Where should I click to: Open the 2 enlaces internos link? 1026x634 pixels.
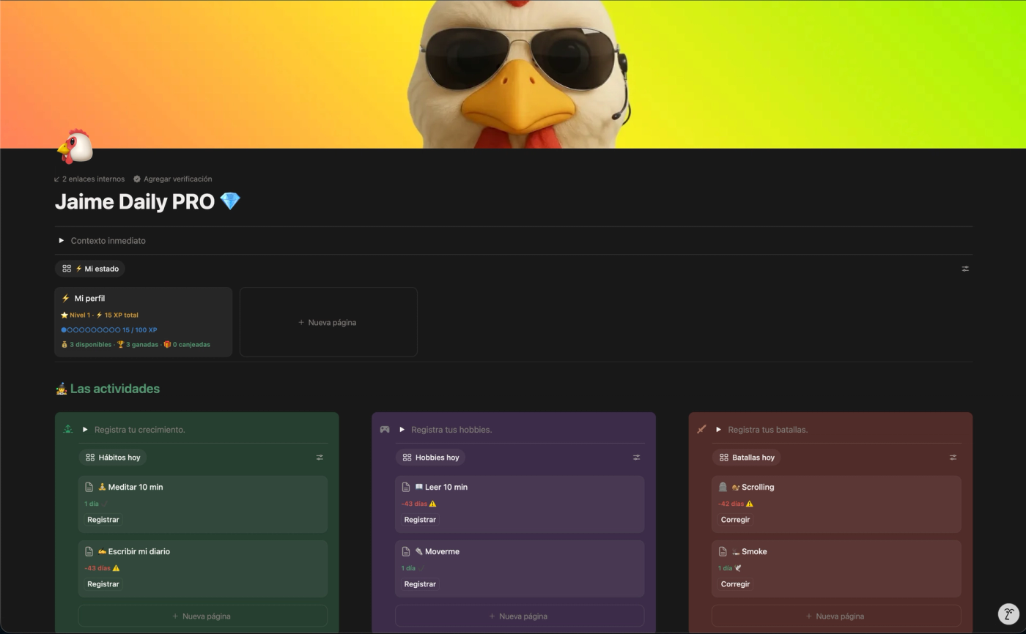click(x=89, y=179)
